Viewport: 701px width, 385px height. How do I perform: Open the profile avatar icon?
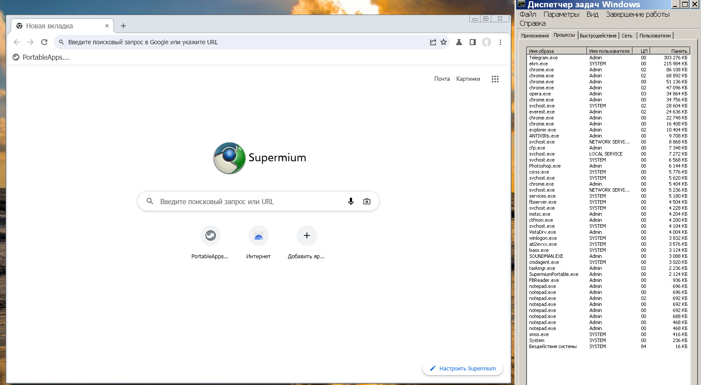click(x=487, y=42)
